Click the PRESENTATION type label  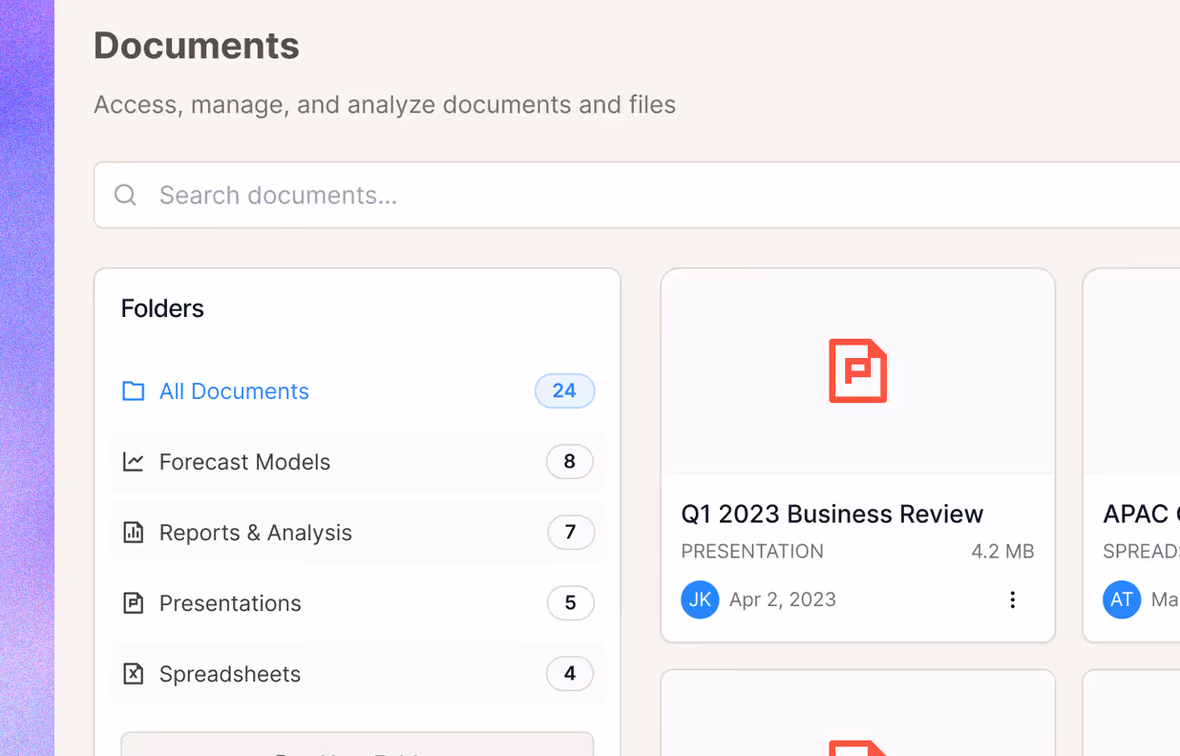click(752, 552)
